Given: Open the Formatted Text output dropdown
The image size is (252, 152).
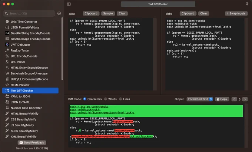Looking at the screenshot, I should pyautogui.click(x=200, y=99).
